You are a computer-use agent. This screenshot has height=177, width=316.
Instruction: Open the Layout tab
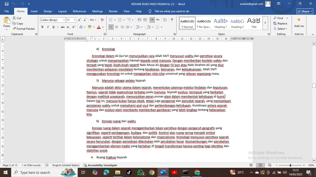pyautogui.click(x=62, y=11)
